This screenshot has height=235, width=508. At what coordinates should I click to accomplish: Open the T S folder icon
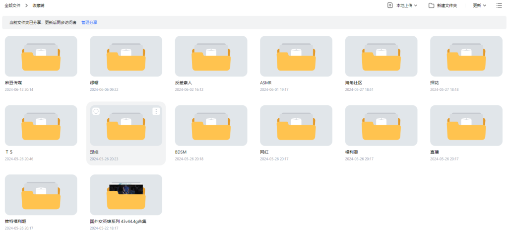point(41,126)
